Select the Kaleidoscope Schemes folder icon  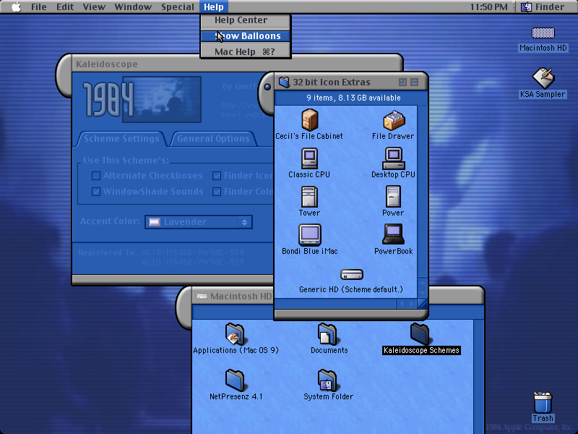420,334
